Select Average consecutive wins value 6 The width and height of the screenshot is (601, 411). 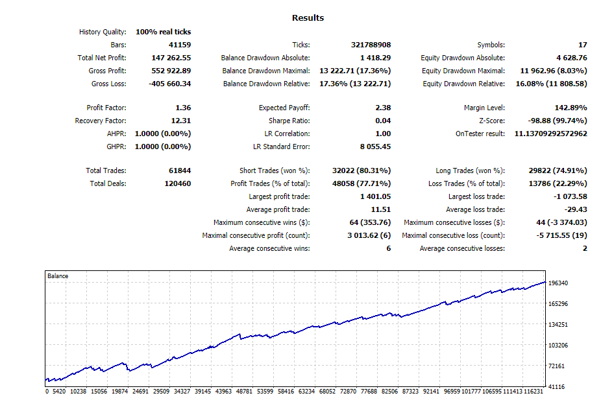(389, 249)
